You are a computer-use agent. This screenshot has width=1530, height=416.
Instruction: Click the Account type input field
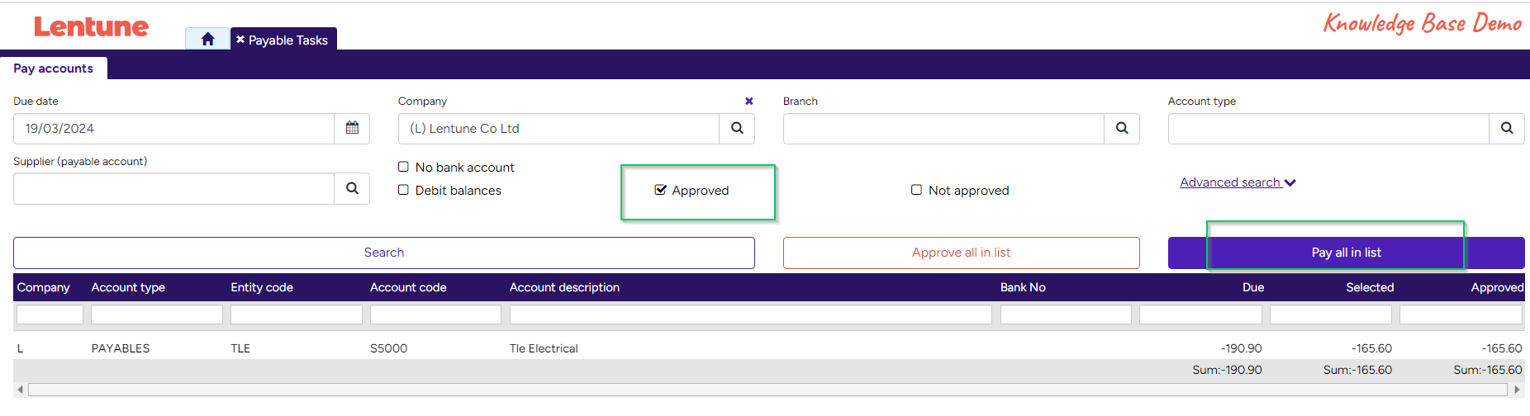(x=1329, y=128)
